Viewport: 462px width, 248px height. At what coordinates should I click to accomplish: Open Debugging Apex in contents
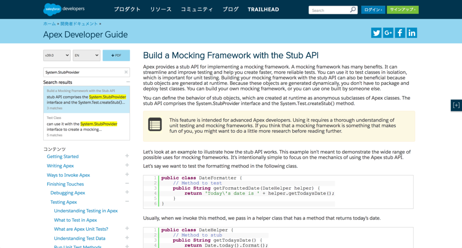pyautogui.click(x=68, y=192)
